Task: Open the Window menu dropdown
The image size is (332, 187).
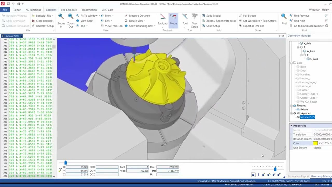Action: [314, 10]
